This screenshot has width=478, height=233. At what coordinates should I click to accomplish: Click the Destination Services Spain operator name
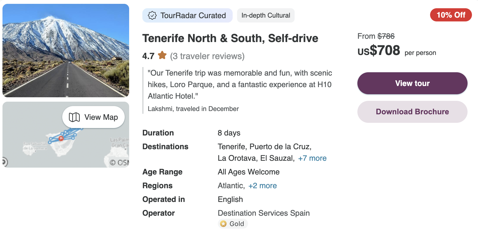pos(264,213)
